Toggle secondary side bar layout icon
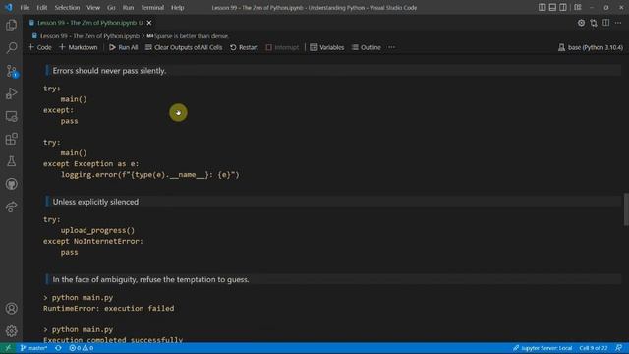 563,7
